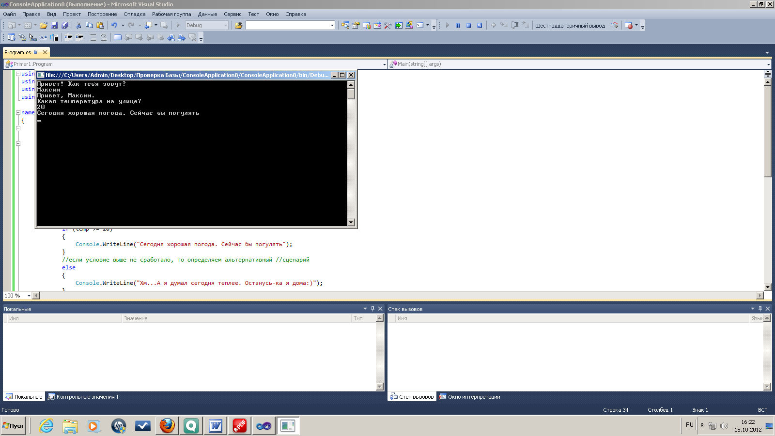This screenshot has height=436, width=775.
Task: Click the code editor horizontal scrollbar track
Action: pyautogui.click(x=398, y=296)
